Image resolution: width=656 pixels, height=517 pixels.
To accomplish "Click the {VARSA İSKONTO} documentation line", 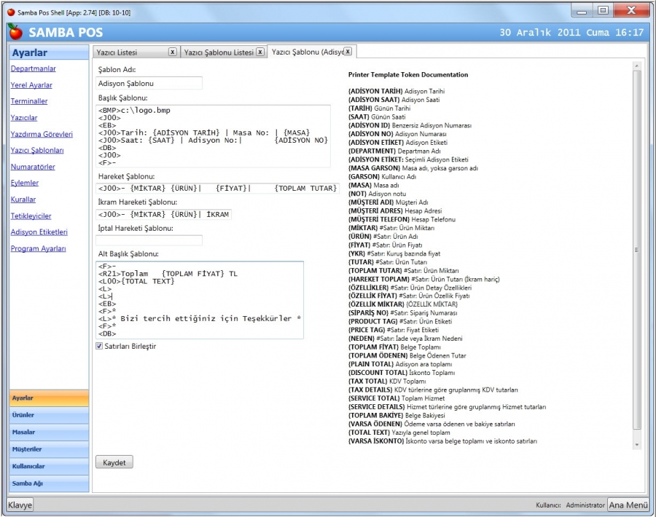I will click(442, 441).
